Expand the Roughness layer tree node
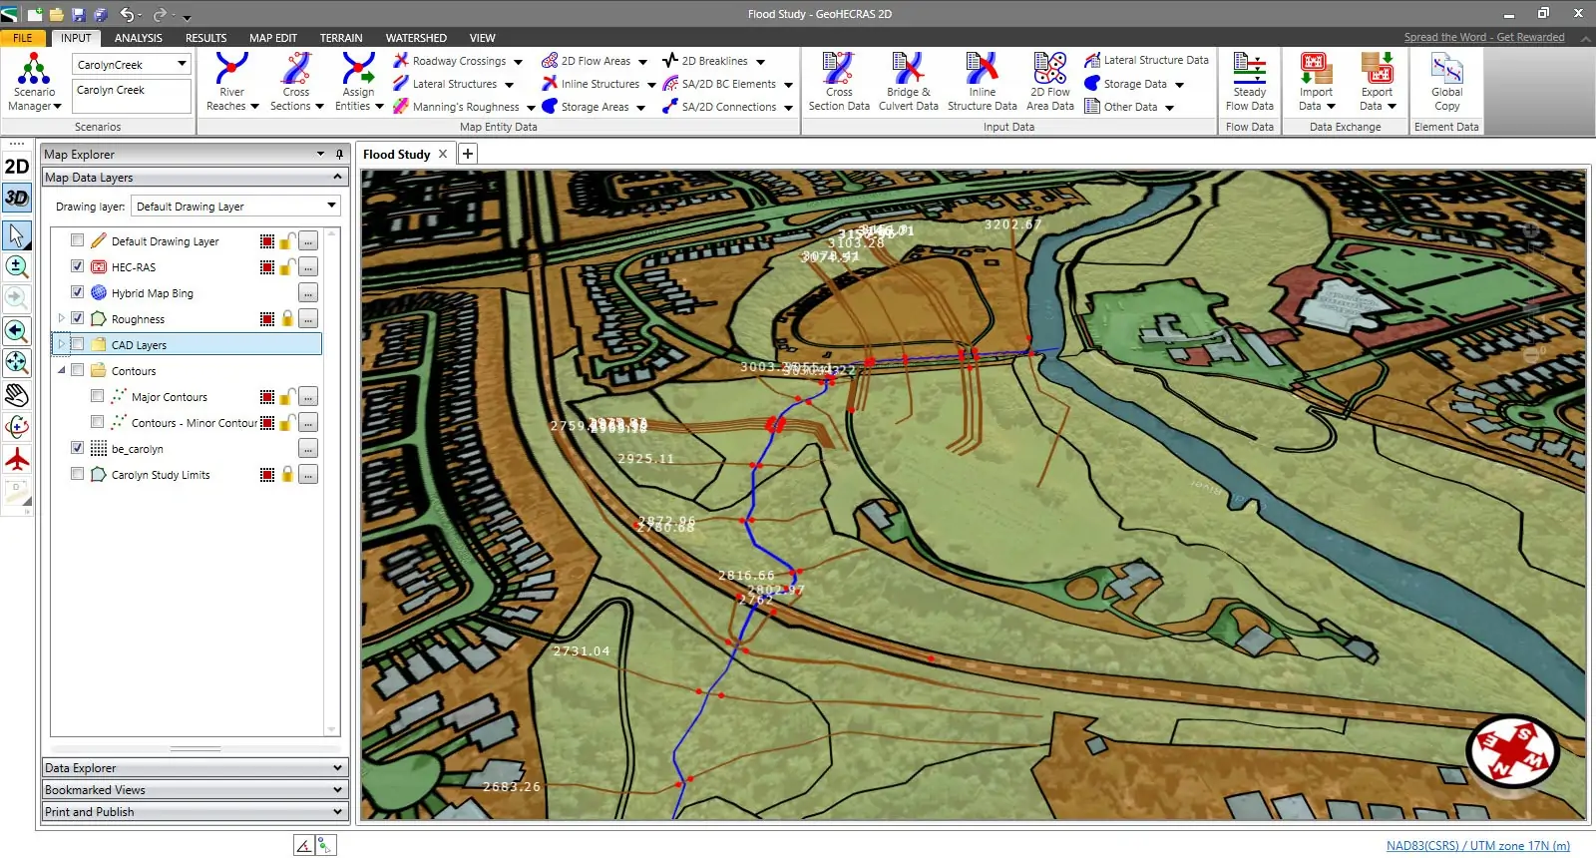1596x858 pixels. point(62,318)
